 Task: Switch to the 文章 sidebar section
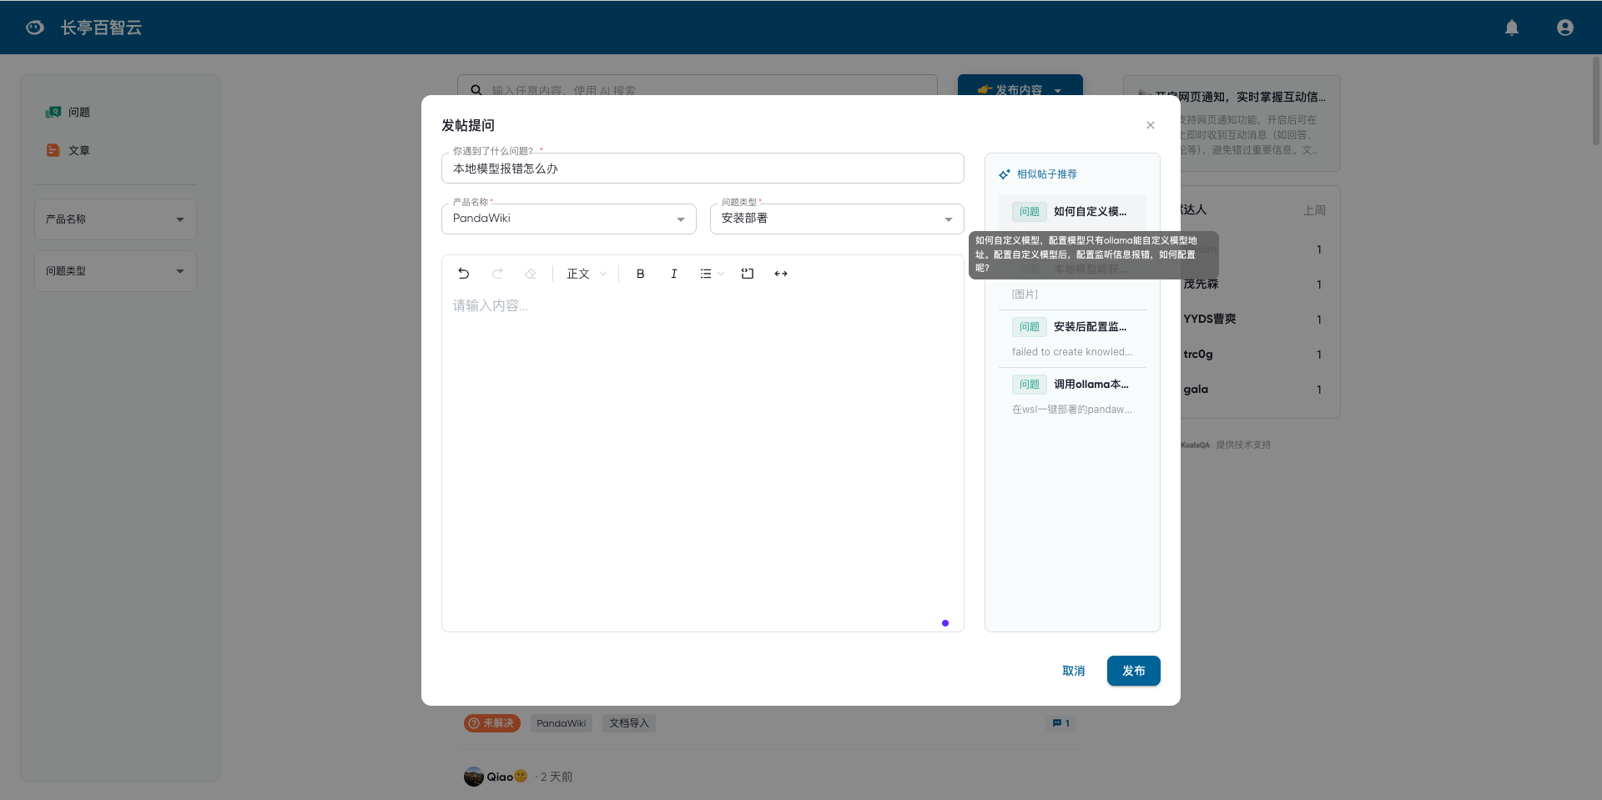coord(80,150)
